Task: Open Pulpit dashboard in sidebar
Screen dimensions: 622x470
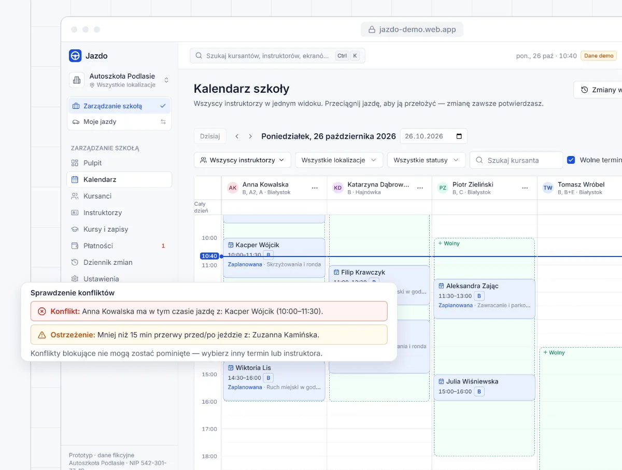Action: click(120, 163)
